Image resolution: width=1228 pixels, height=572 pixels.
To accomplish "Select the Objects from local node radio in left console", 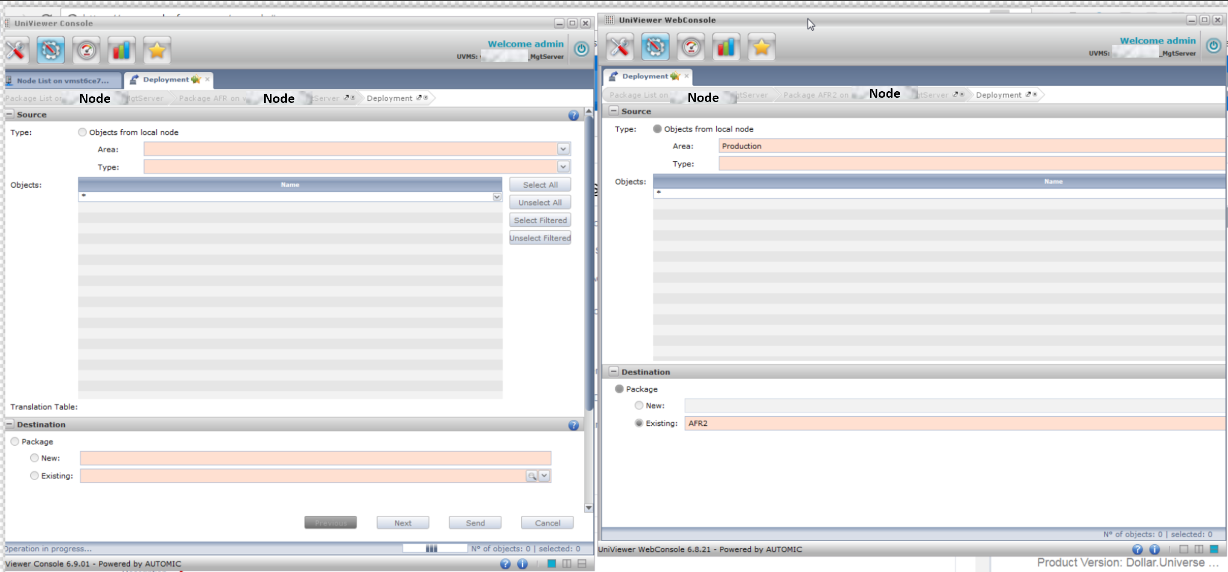I will pos(82,132).
